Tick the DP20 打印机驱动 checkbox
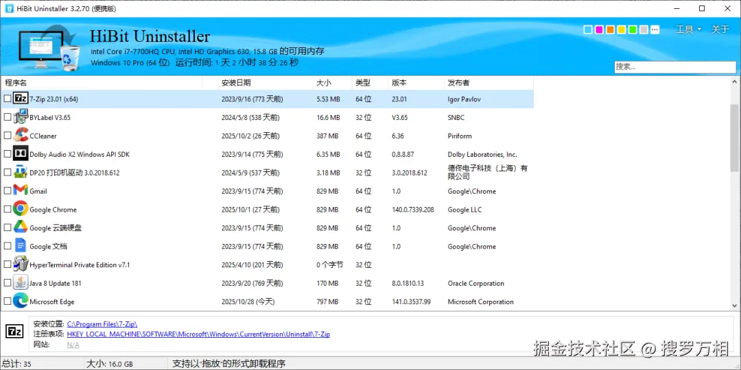This screenshot has width=741, height=370. (7, 172)
